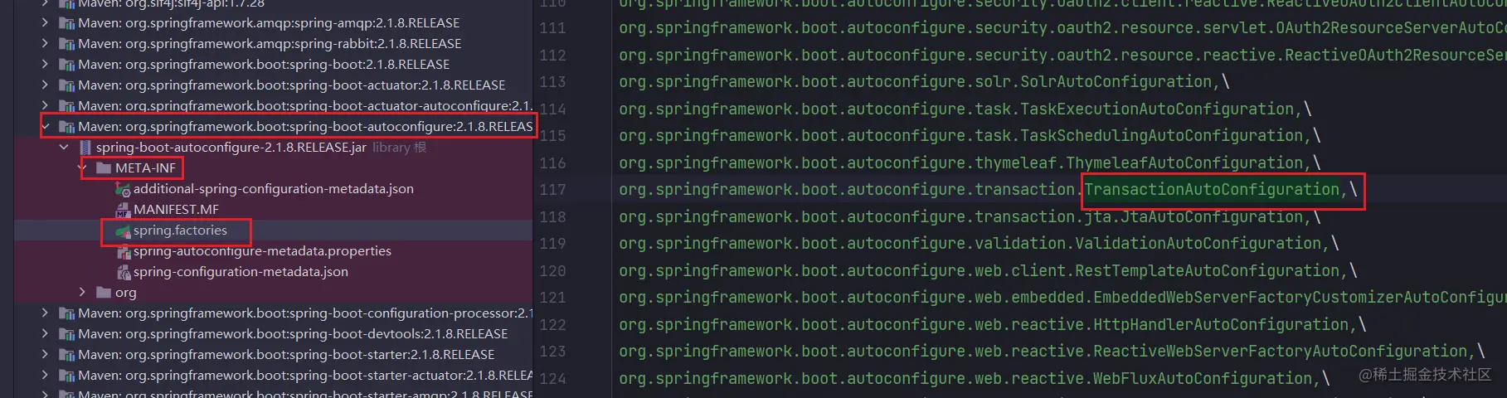Expand the Maven spring-amqp:2.1.8.RELEASE node

coord(45,23)
